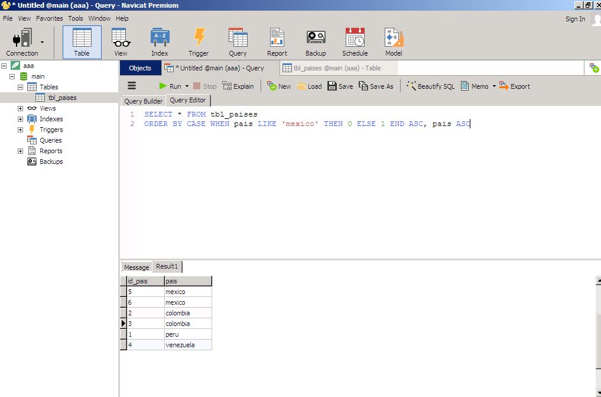Open the Memo dropdown arrow
601x397 pixels.
tap(494, 86)
